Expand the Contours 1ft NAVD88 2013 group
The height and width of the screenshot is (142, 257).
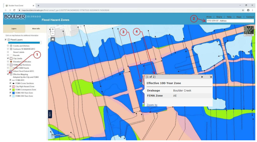click(x=11, y=49)
